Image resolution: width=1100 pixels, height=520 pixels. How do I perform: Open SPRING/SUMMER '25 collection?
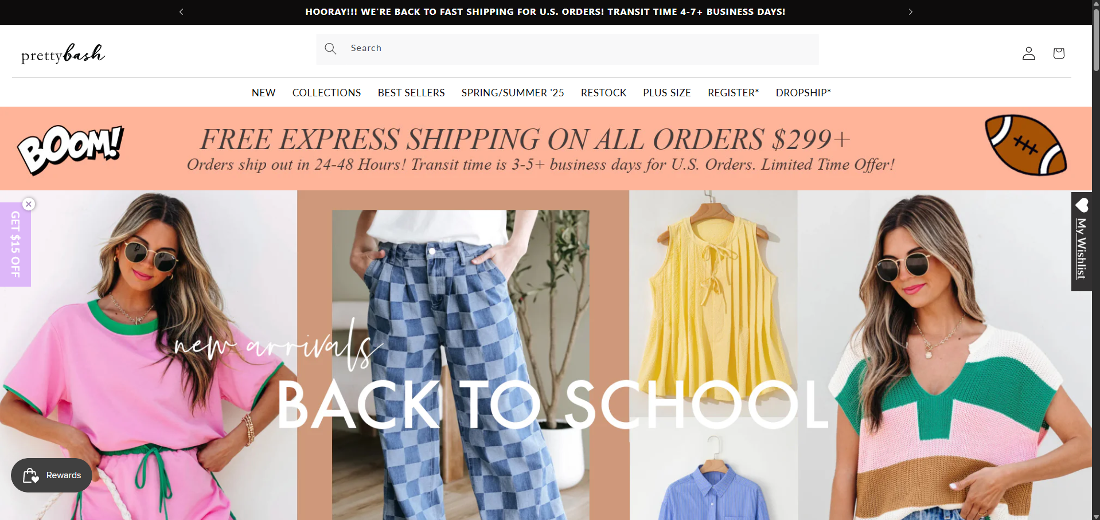coord(513,93)
